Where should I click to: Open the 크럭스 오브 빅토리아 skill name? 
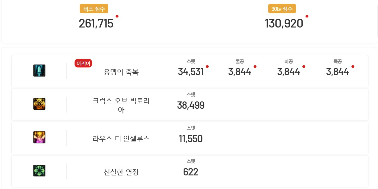click(121, 106)
